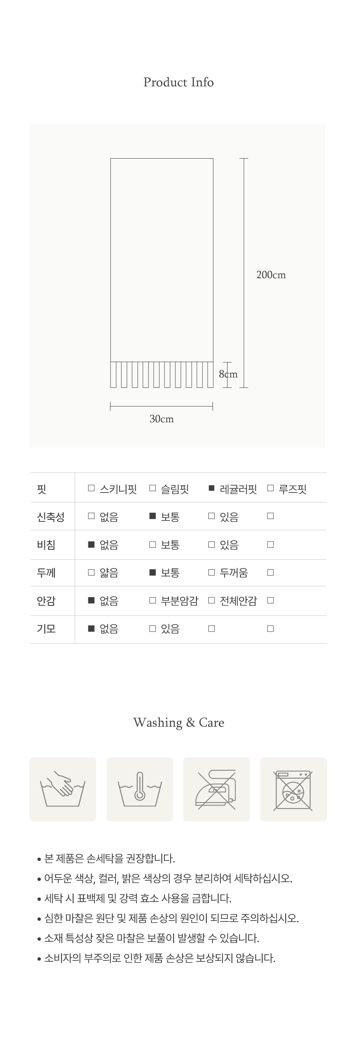
Task: Check the 스키니핏 fit checkbox
Action: click(x=91, y=488)
